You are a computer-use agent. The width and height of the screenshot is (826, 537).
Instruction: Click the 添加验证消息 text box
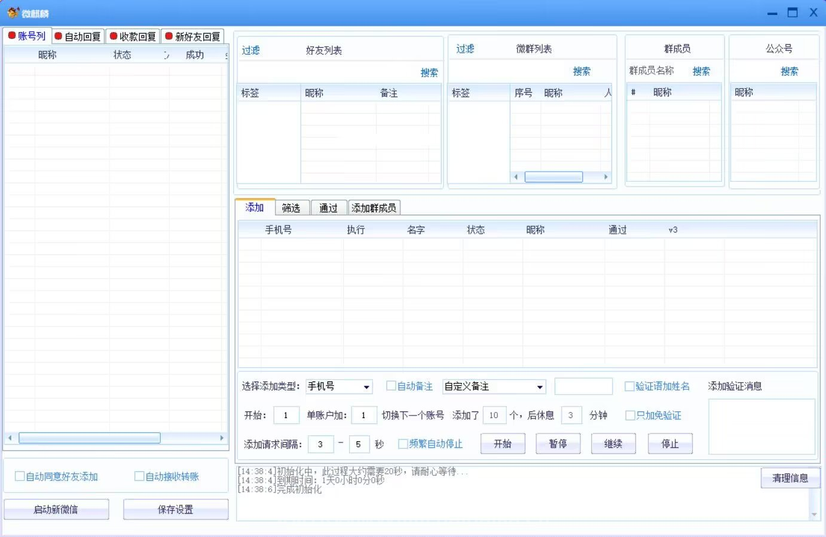[x=761, y=427]
